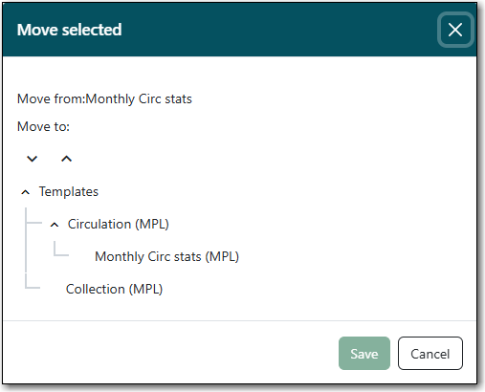Expand all folders with down chevron

click(x=33, y=159)
